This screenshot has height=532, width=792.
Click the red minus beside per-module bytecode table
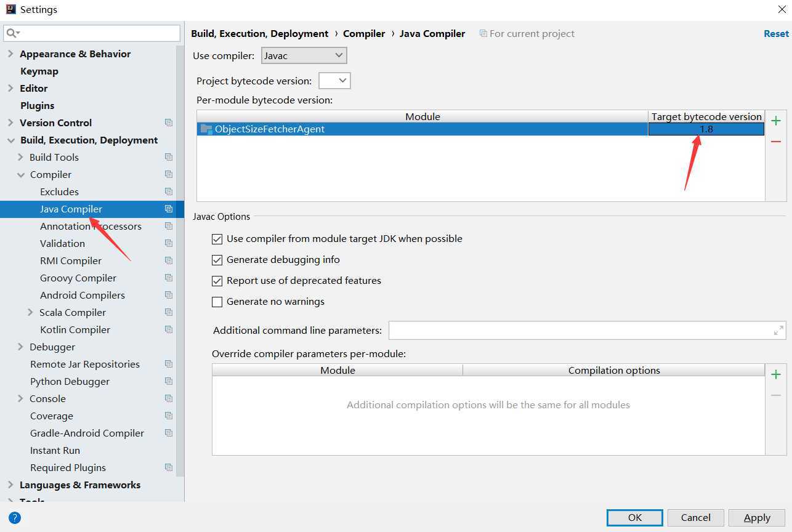click(x=776, y=142)
